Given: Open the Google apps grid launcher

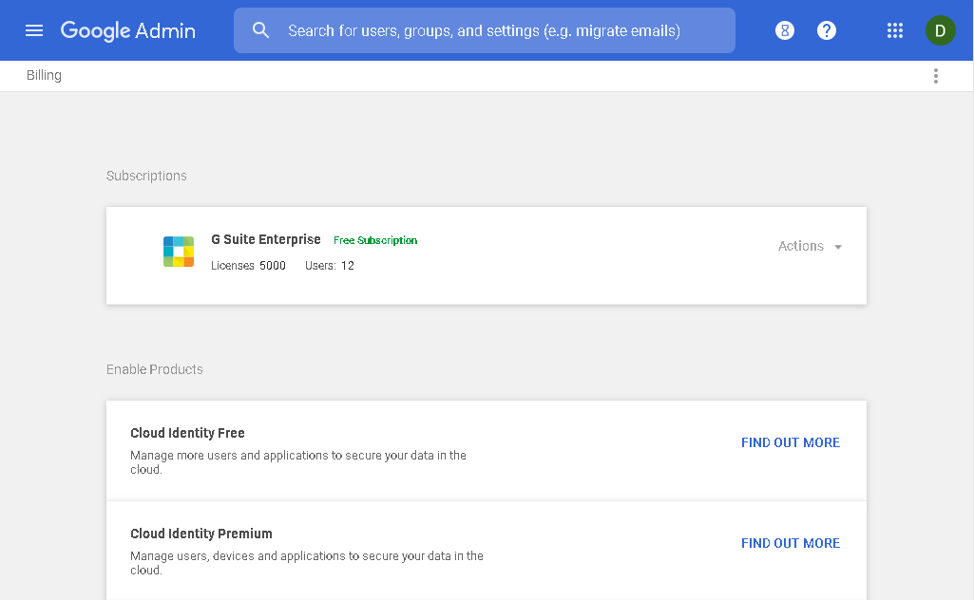Looking at the screenshot, I should (894, 30).
